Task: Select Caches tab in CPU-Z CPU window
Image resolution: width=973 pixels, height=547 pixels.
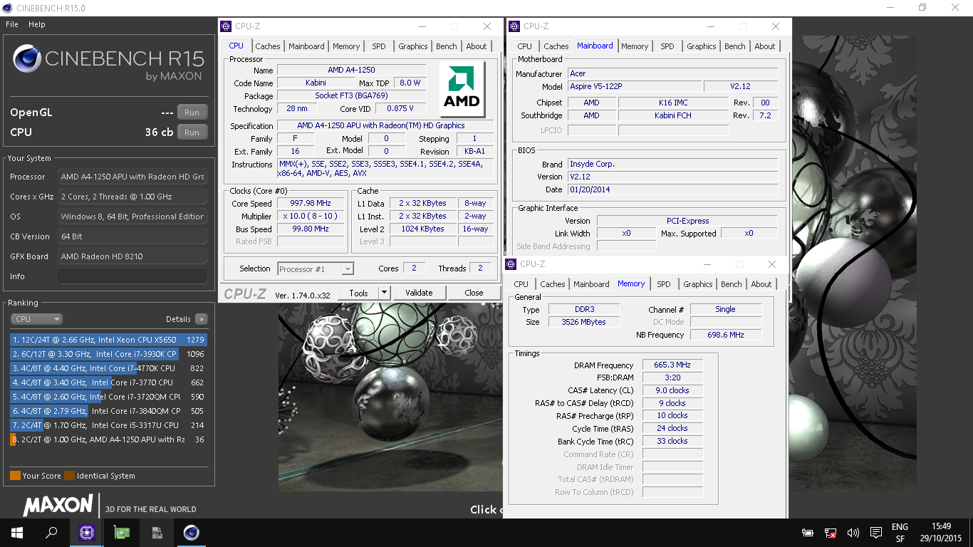Action: click(x=268, y=46)
